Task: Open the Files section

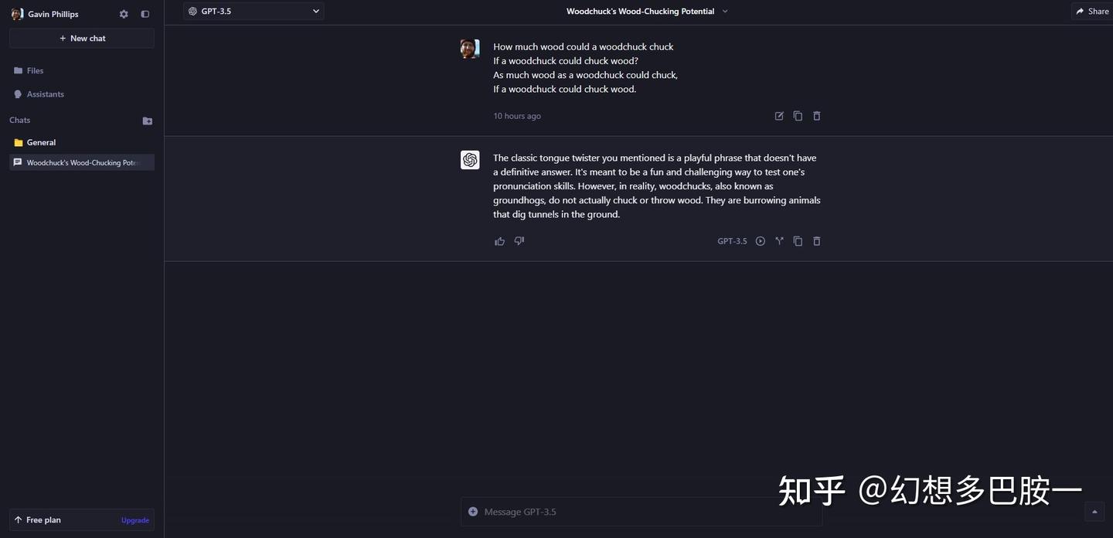Action: pyautogui.click(x=34, y=70)
